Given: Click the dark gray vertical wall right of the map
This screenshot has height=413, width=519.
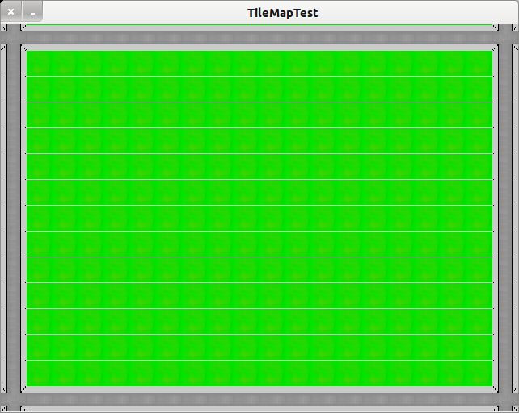Looking at the screenshot, I should [505, 219].
